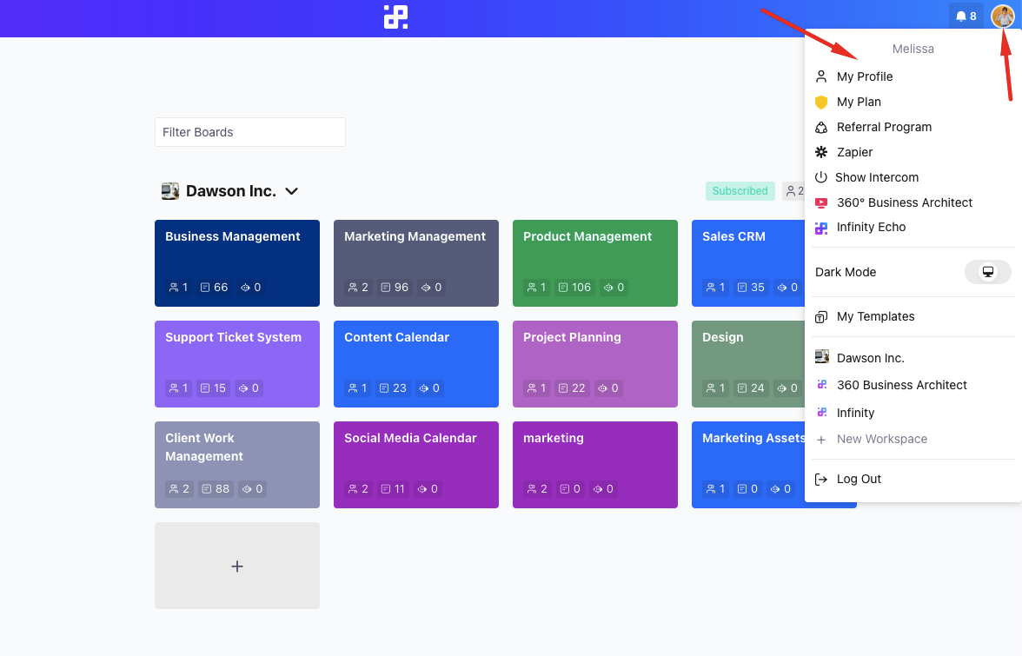Toggle Dark Mode on
Screen dimensions: 1022x656
(x=987, y=272)
